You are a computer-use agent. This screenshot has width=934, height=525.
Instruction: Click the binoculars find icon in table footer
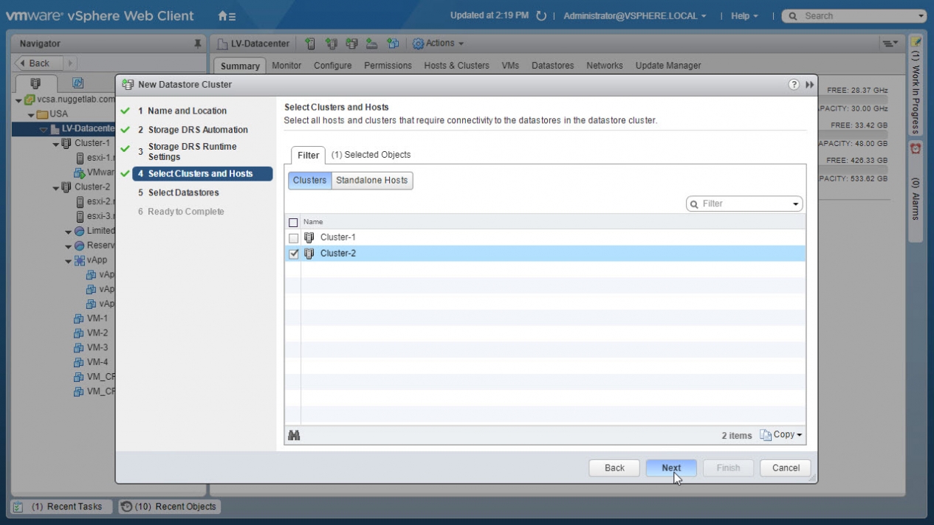click(293, 435)
